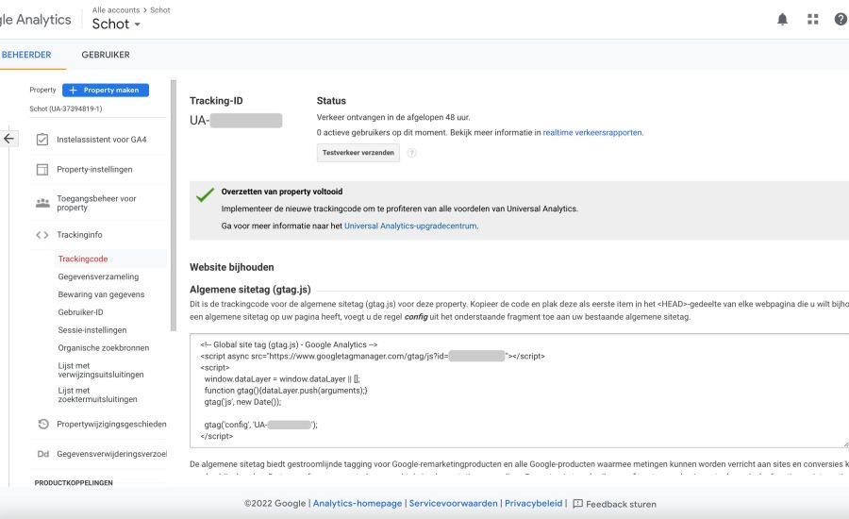Collapse the Trackinginfo section
The height and width of the screenshot is (519, 849).
79,235
